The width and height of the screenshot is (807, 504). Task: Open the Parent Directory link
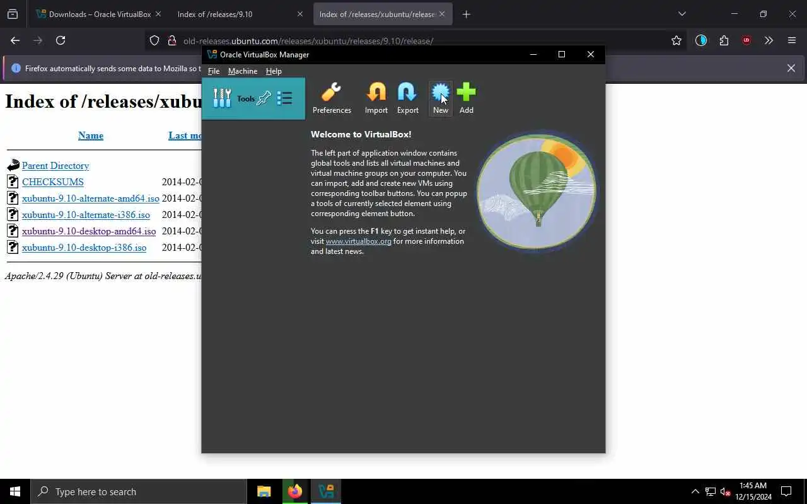[x=55, y=166]
